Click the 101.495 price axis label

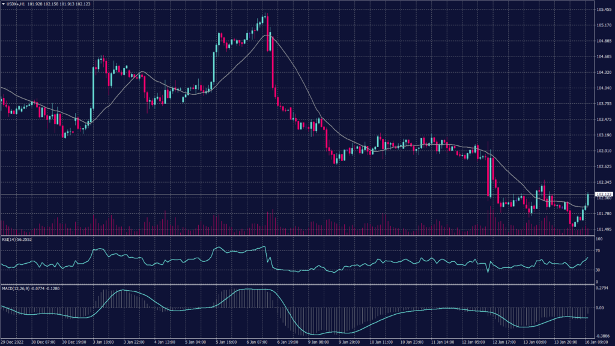[604, 229]
